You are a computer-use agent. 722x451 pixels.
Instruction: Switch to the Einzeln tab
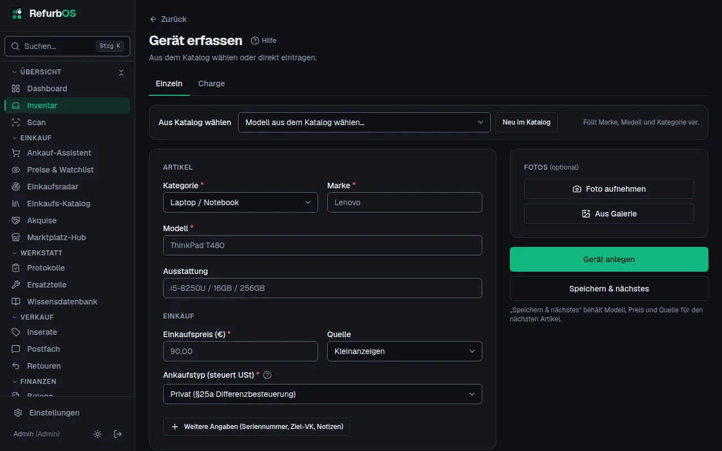[x=169, y=83]
